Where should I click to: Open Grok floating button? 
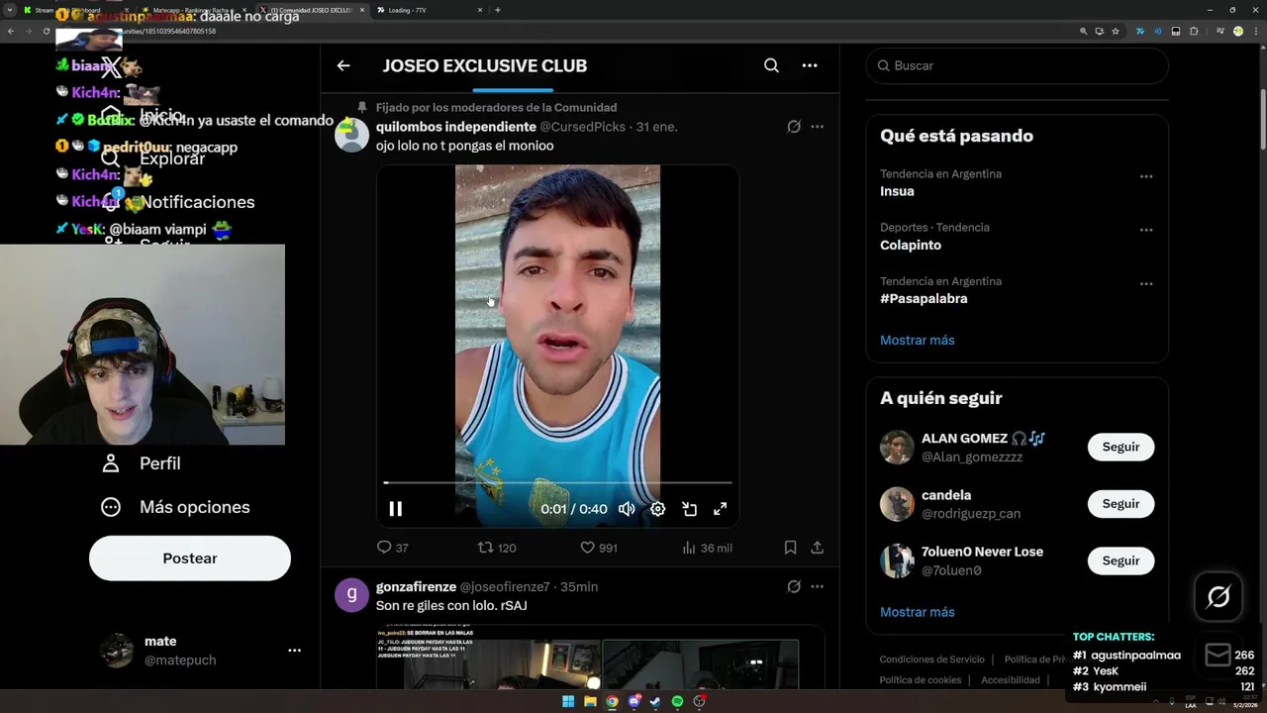[1218, 596]
